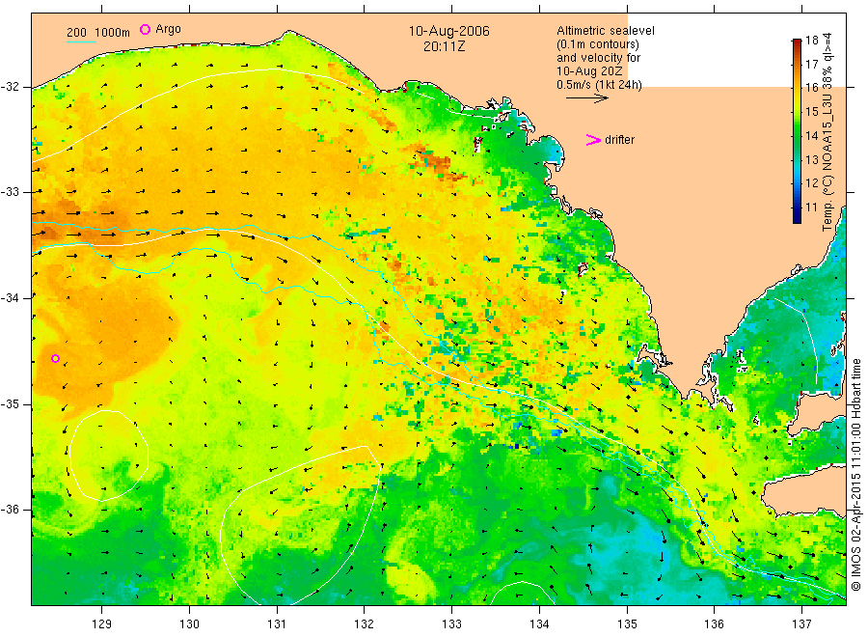The image size is (868, 637).
Task: Click the longitude label 131
Action: click(277, 624)
